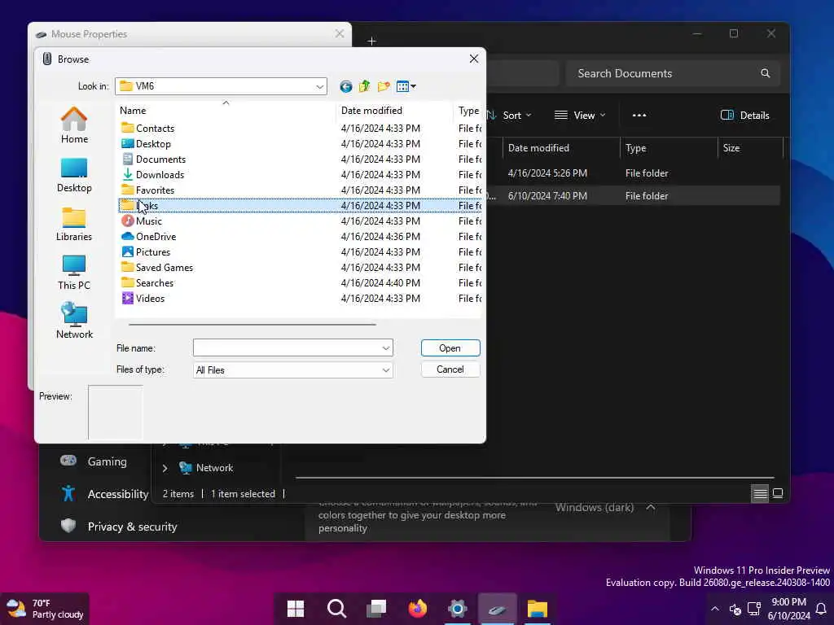Select Home in the places sidebar
This screenshot has height=625, width=834.
tap(74, 125)
